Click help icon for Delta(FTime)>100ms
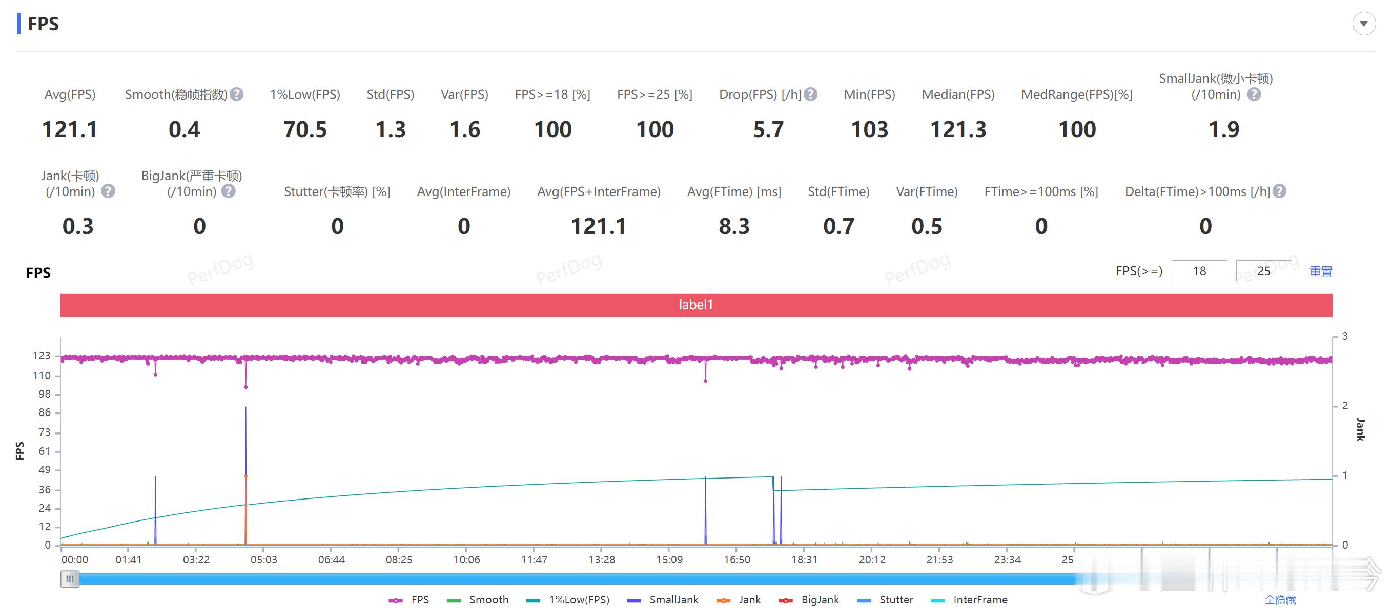This screenshot has width=1392, height=608. (x=1279, y=191)
